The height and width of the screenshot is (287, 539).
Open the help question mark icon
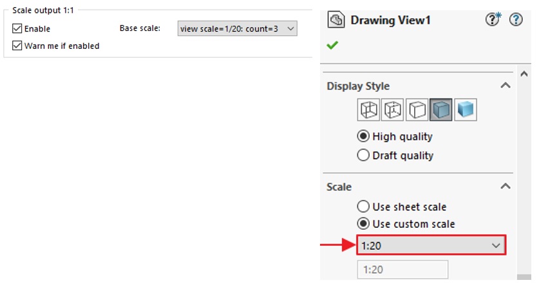[x=516, y=19]
